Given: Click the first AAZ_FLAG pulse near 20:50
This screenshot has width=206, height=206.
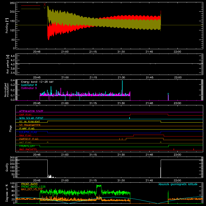Looking at the screenshot, I should (48, 142).
